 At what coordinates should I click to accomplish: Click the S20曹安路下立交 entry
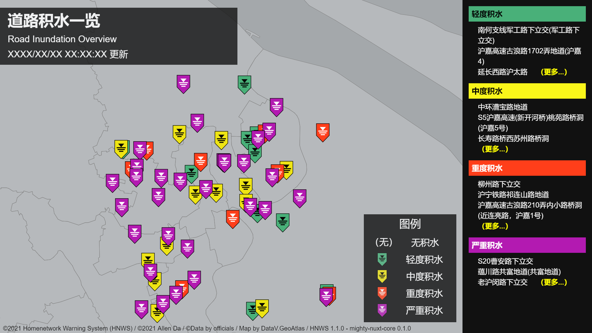click(x=505, y=261)
